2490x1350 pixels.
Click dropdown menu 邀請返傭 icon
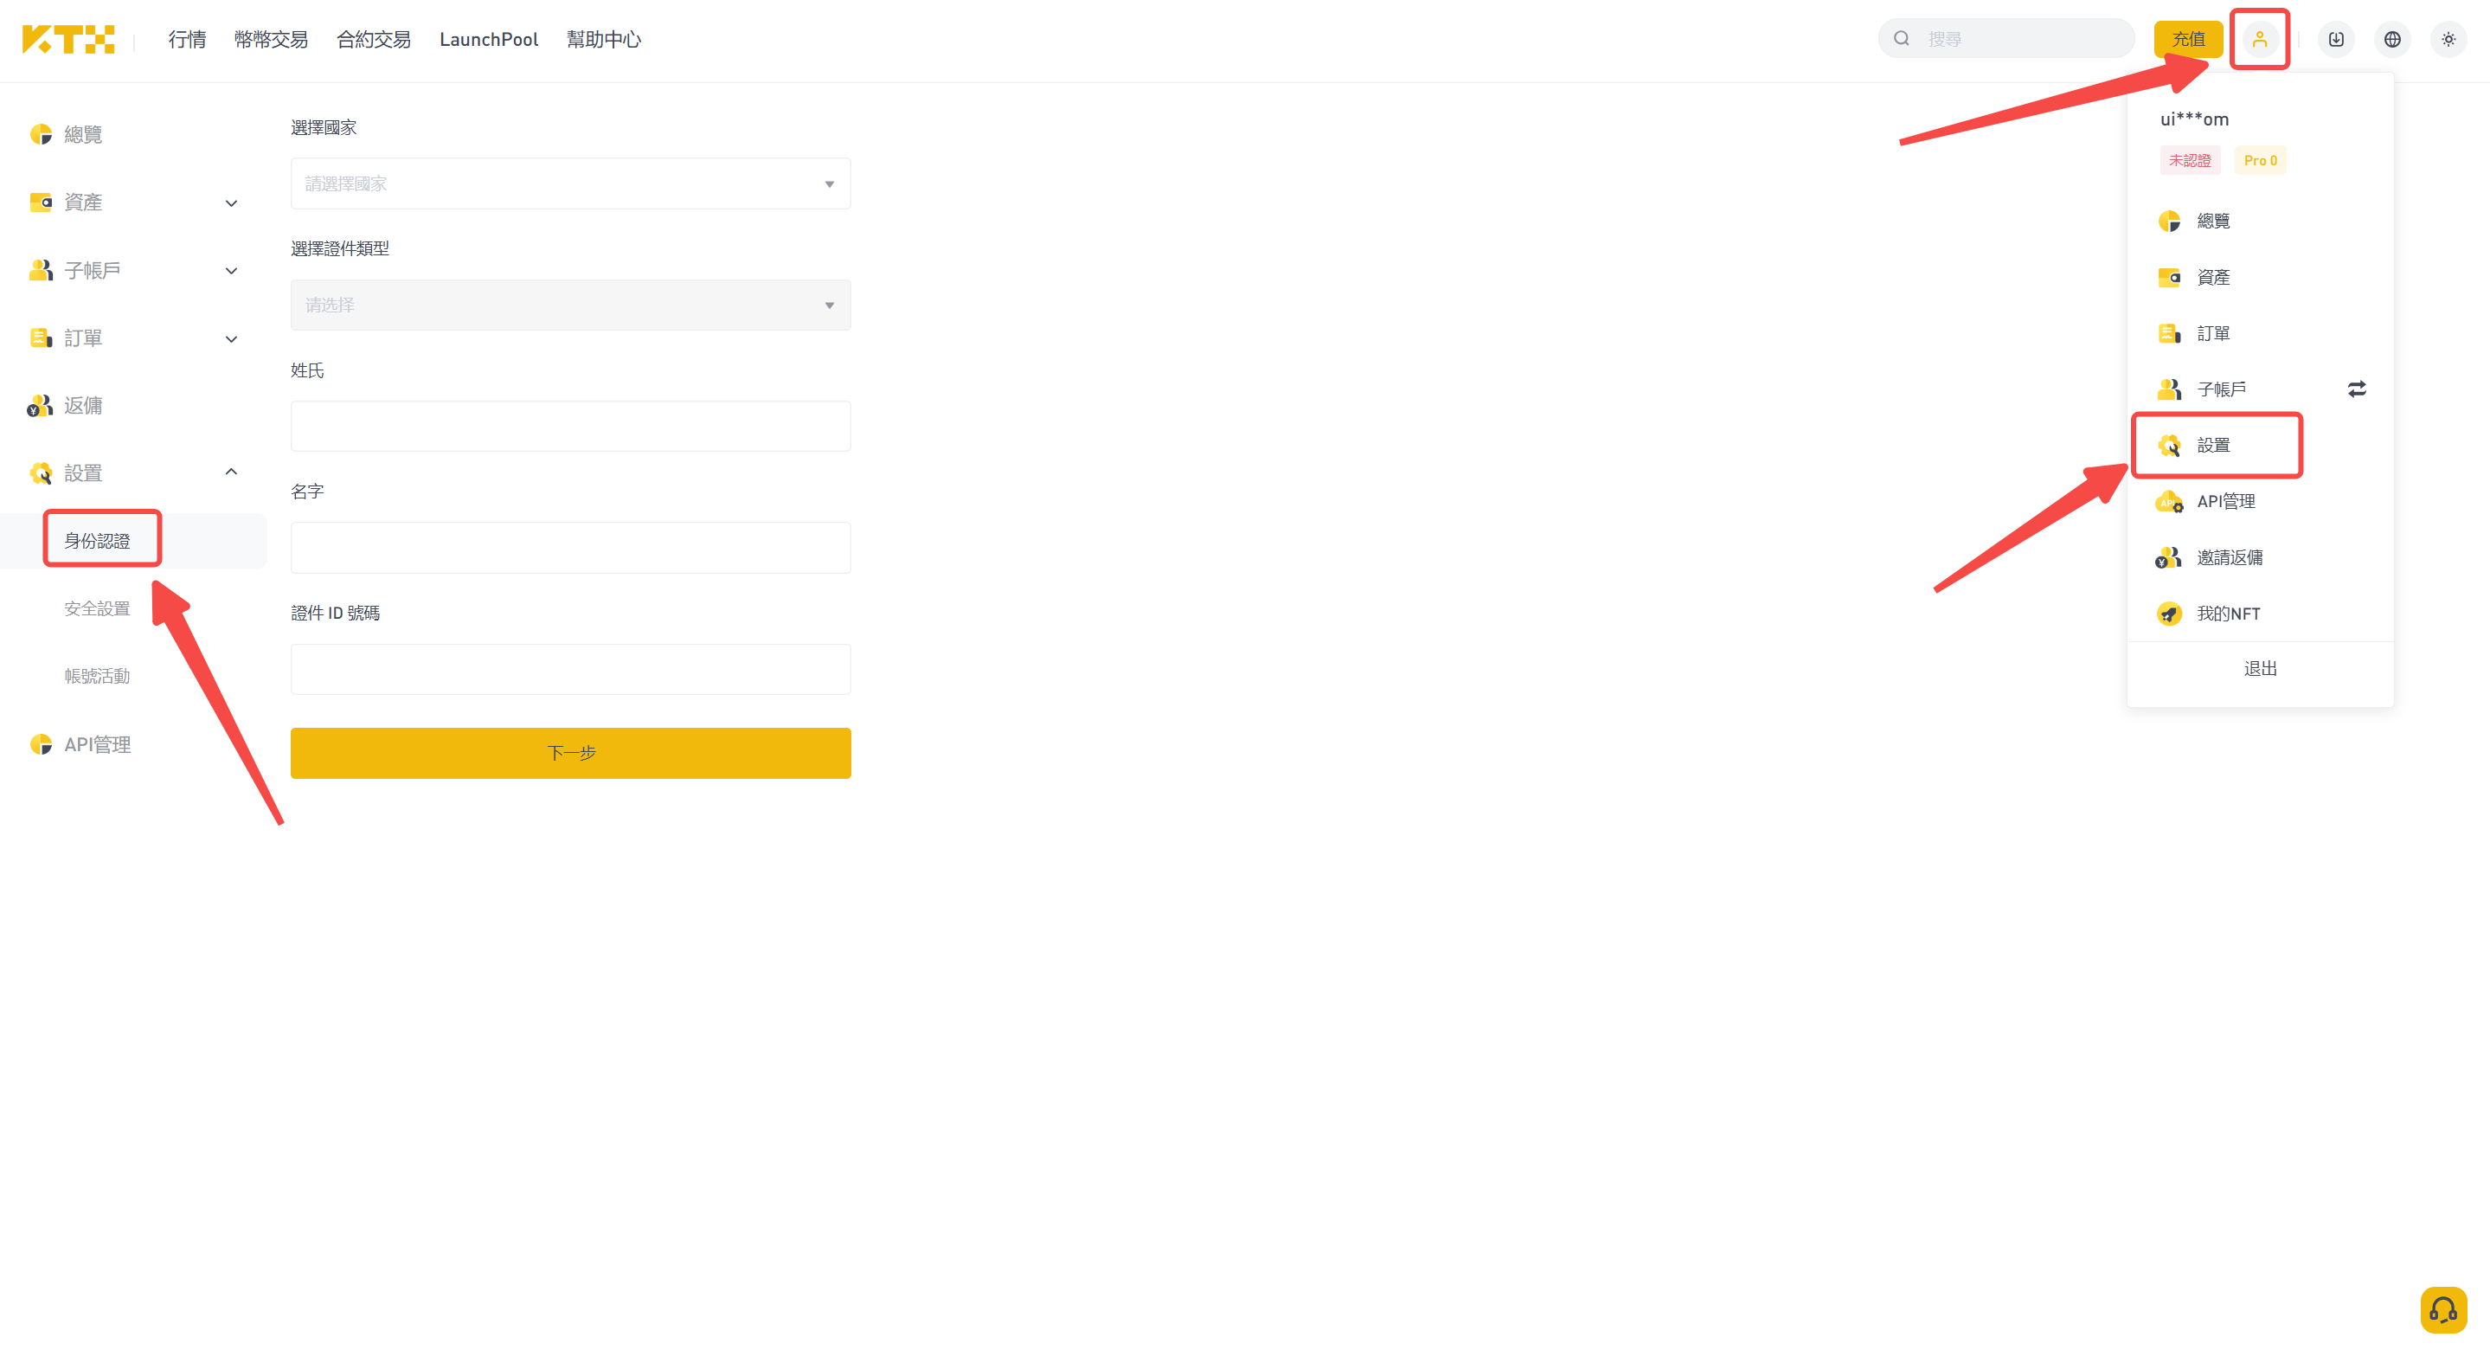click(x=2168, y=557)
